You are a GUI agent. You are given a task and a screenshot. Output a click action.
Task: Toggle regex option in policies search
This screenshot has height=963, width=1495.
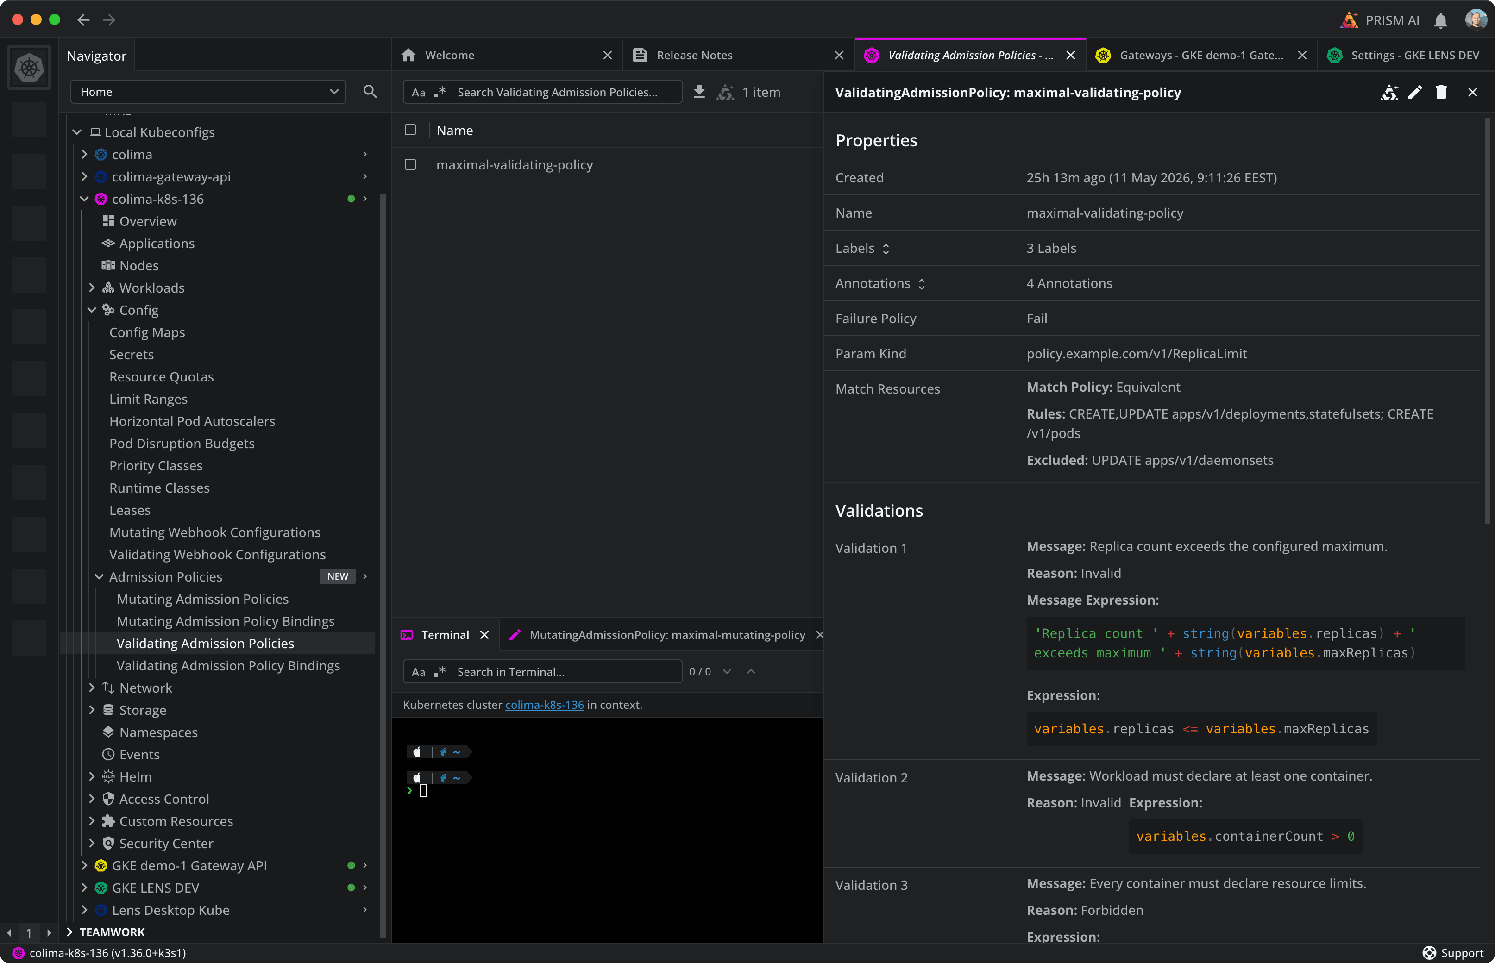[440, 92]
